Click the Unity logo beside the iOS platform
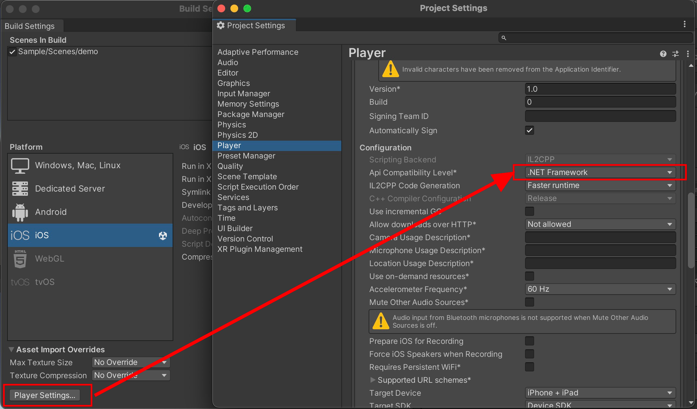Image resolution: width=697 pixels, height=409 pixels. 163,236
